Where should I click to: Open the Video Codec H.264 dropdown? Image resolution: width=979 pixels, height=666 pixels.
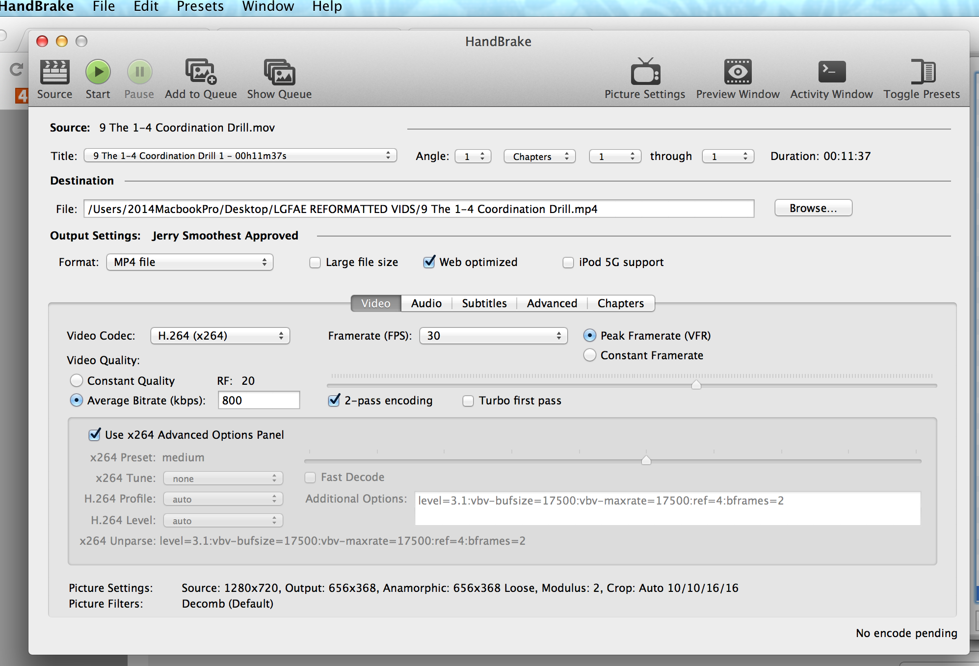tap(220, 336)
